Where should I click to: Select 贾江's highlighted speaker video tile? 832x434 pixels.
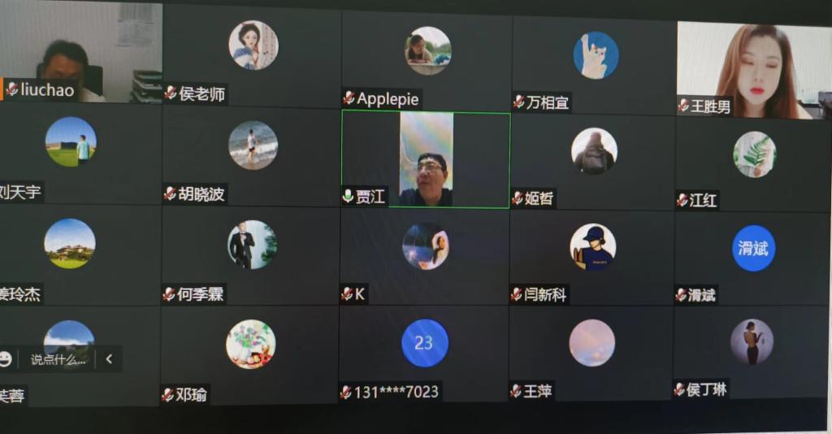pyautogui.click(x=426, y=159)
